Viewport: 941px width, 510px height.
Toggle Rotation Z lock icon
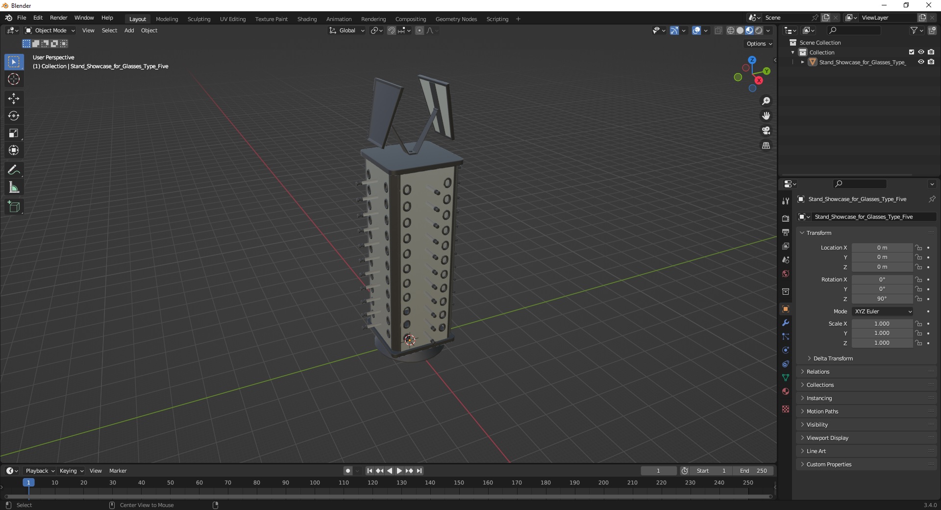[x=918, y=299]
